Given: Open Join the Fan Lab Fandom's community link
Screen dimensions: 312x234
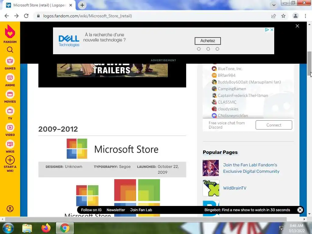Looking at the screenshot, I should [x=251, y=168].
